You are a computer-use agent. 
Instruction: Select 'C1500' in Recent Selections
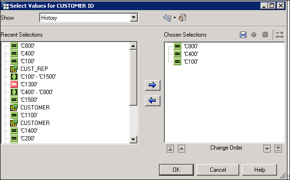pos(29,100)
